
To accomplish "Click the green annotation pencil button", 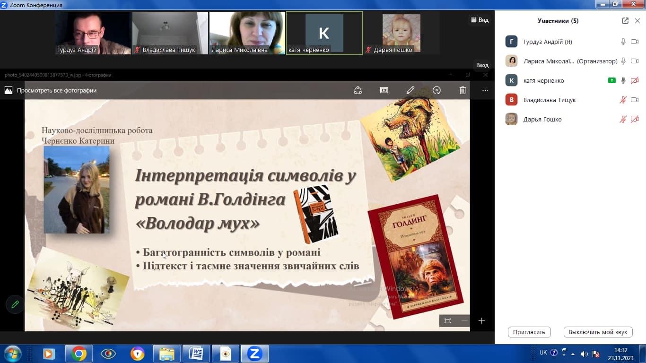I will (15, 304).
